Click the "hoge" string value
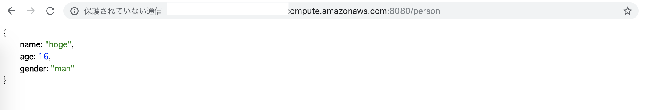 (x=58, y=44)
